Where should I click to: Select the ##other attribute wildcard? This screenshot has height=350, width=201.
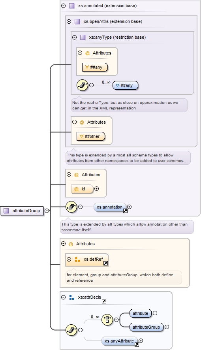[90, 136]
